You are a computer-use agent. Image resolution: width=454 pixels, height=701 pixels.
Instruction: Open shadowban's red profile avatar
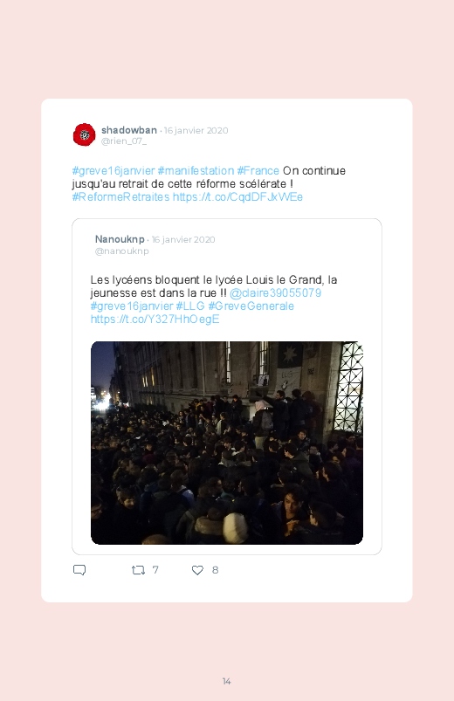pyautogui.click(x=84, y=134)
